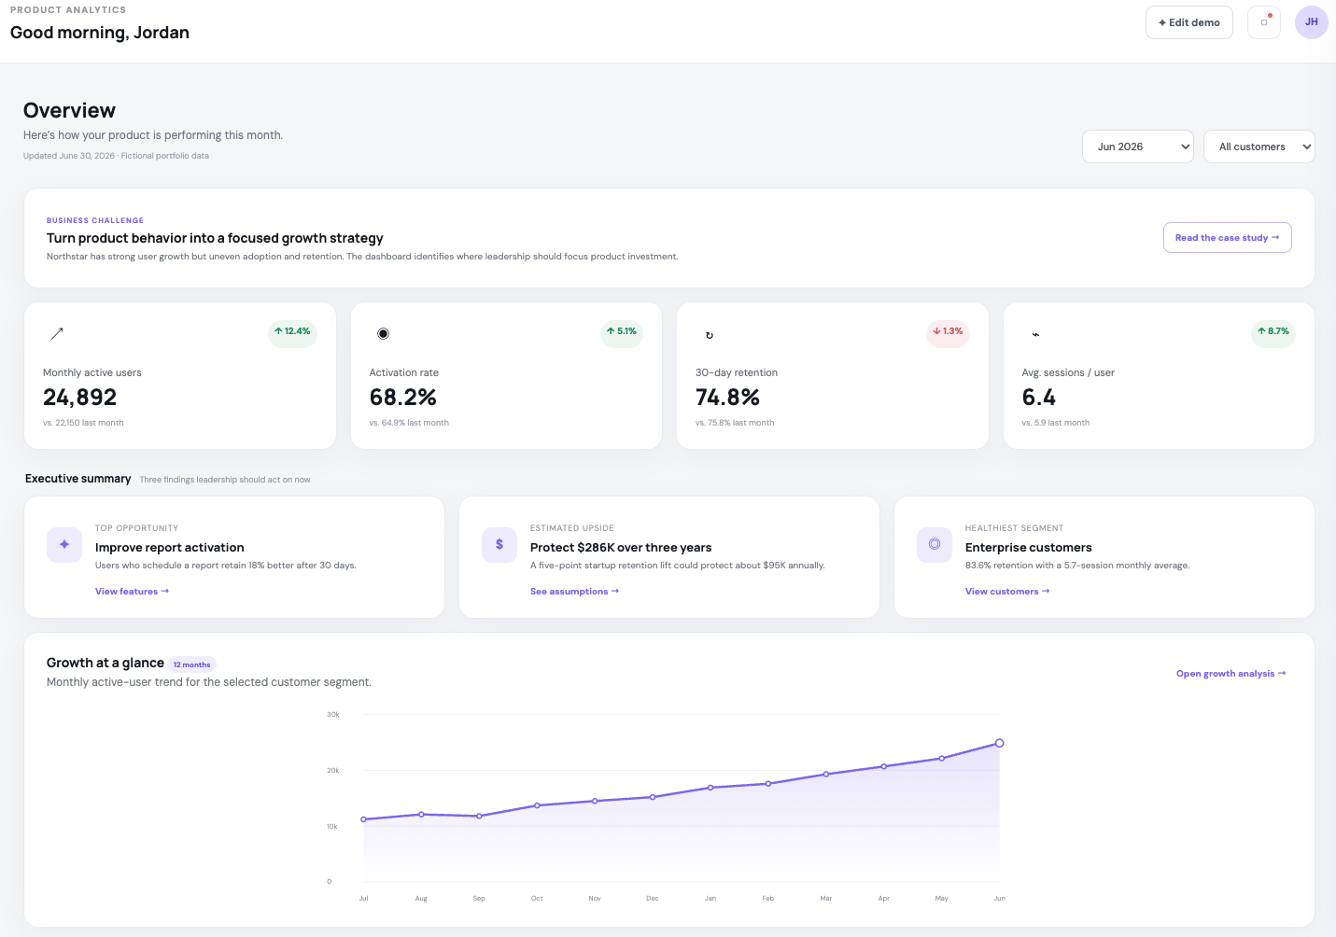Select the Jun data point on chart
The height and width of the screenshot is (937, 1336).
click(999, 744)
